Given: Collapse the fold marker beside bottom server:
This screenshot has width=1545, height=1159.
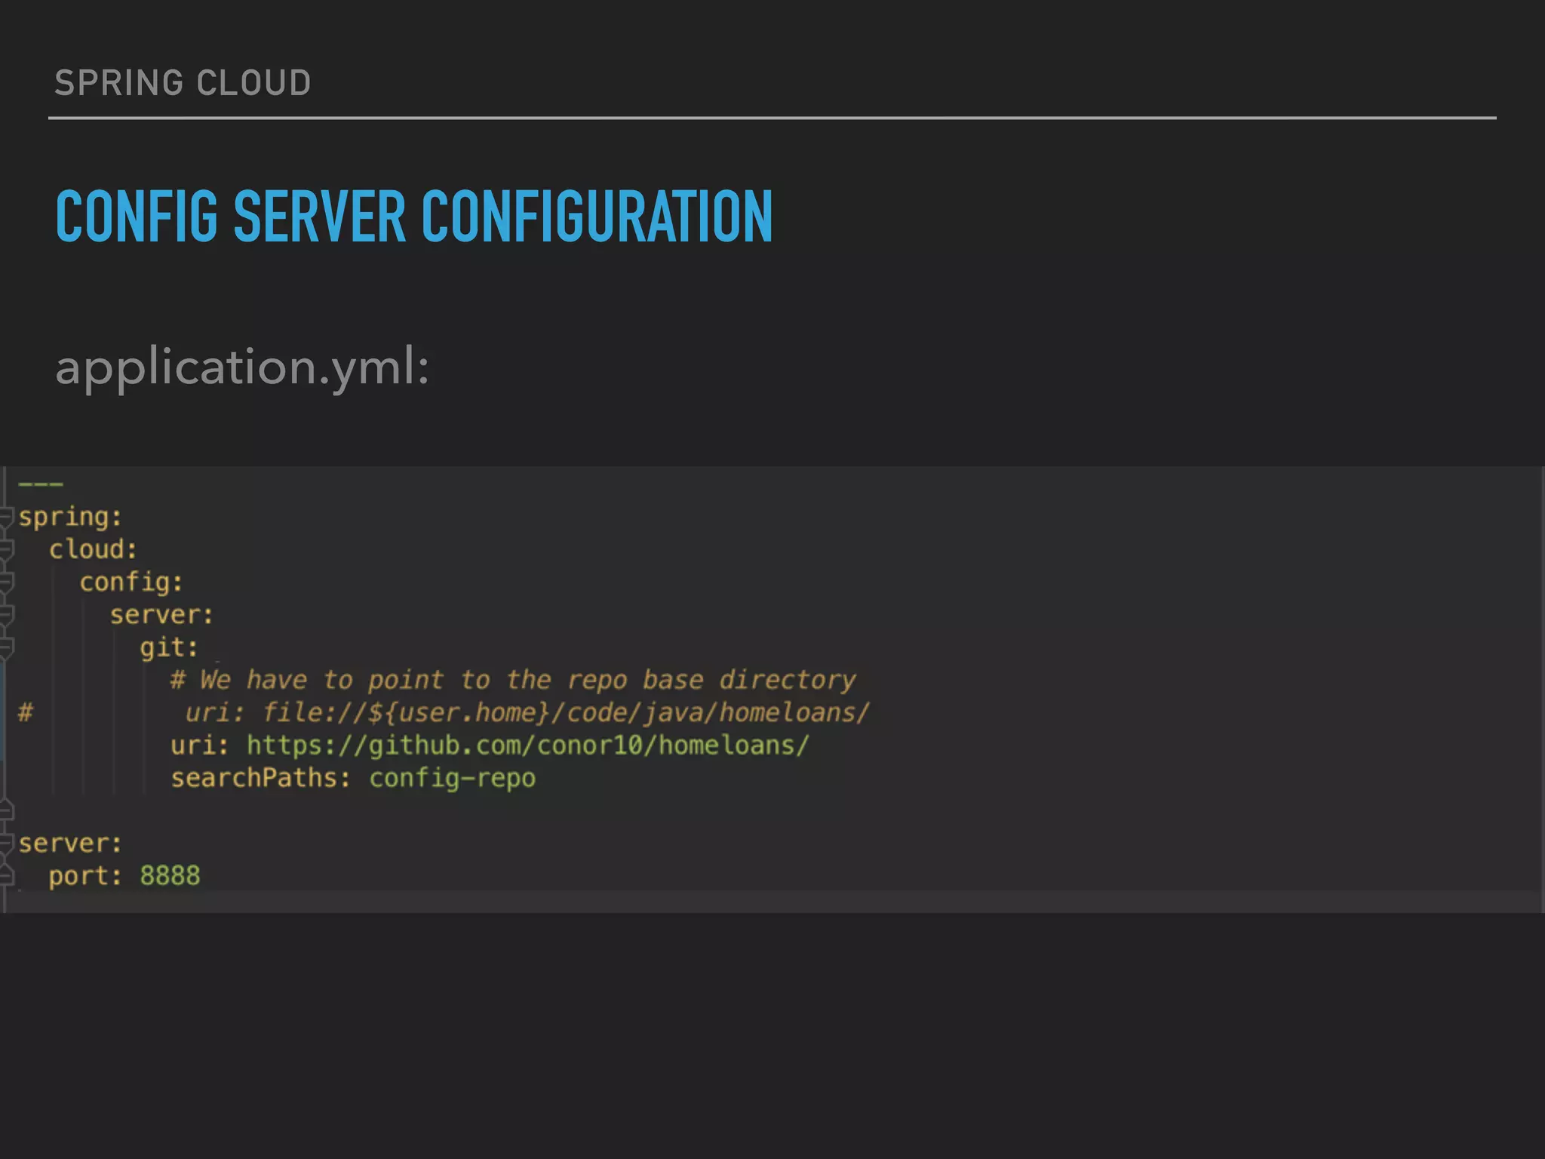Looking at the screenshot, I should [6, 844].
